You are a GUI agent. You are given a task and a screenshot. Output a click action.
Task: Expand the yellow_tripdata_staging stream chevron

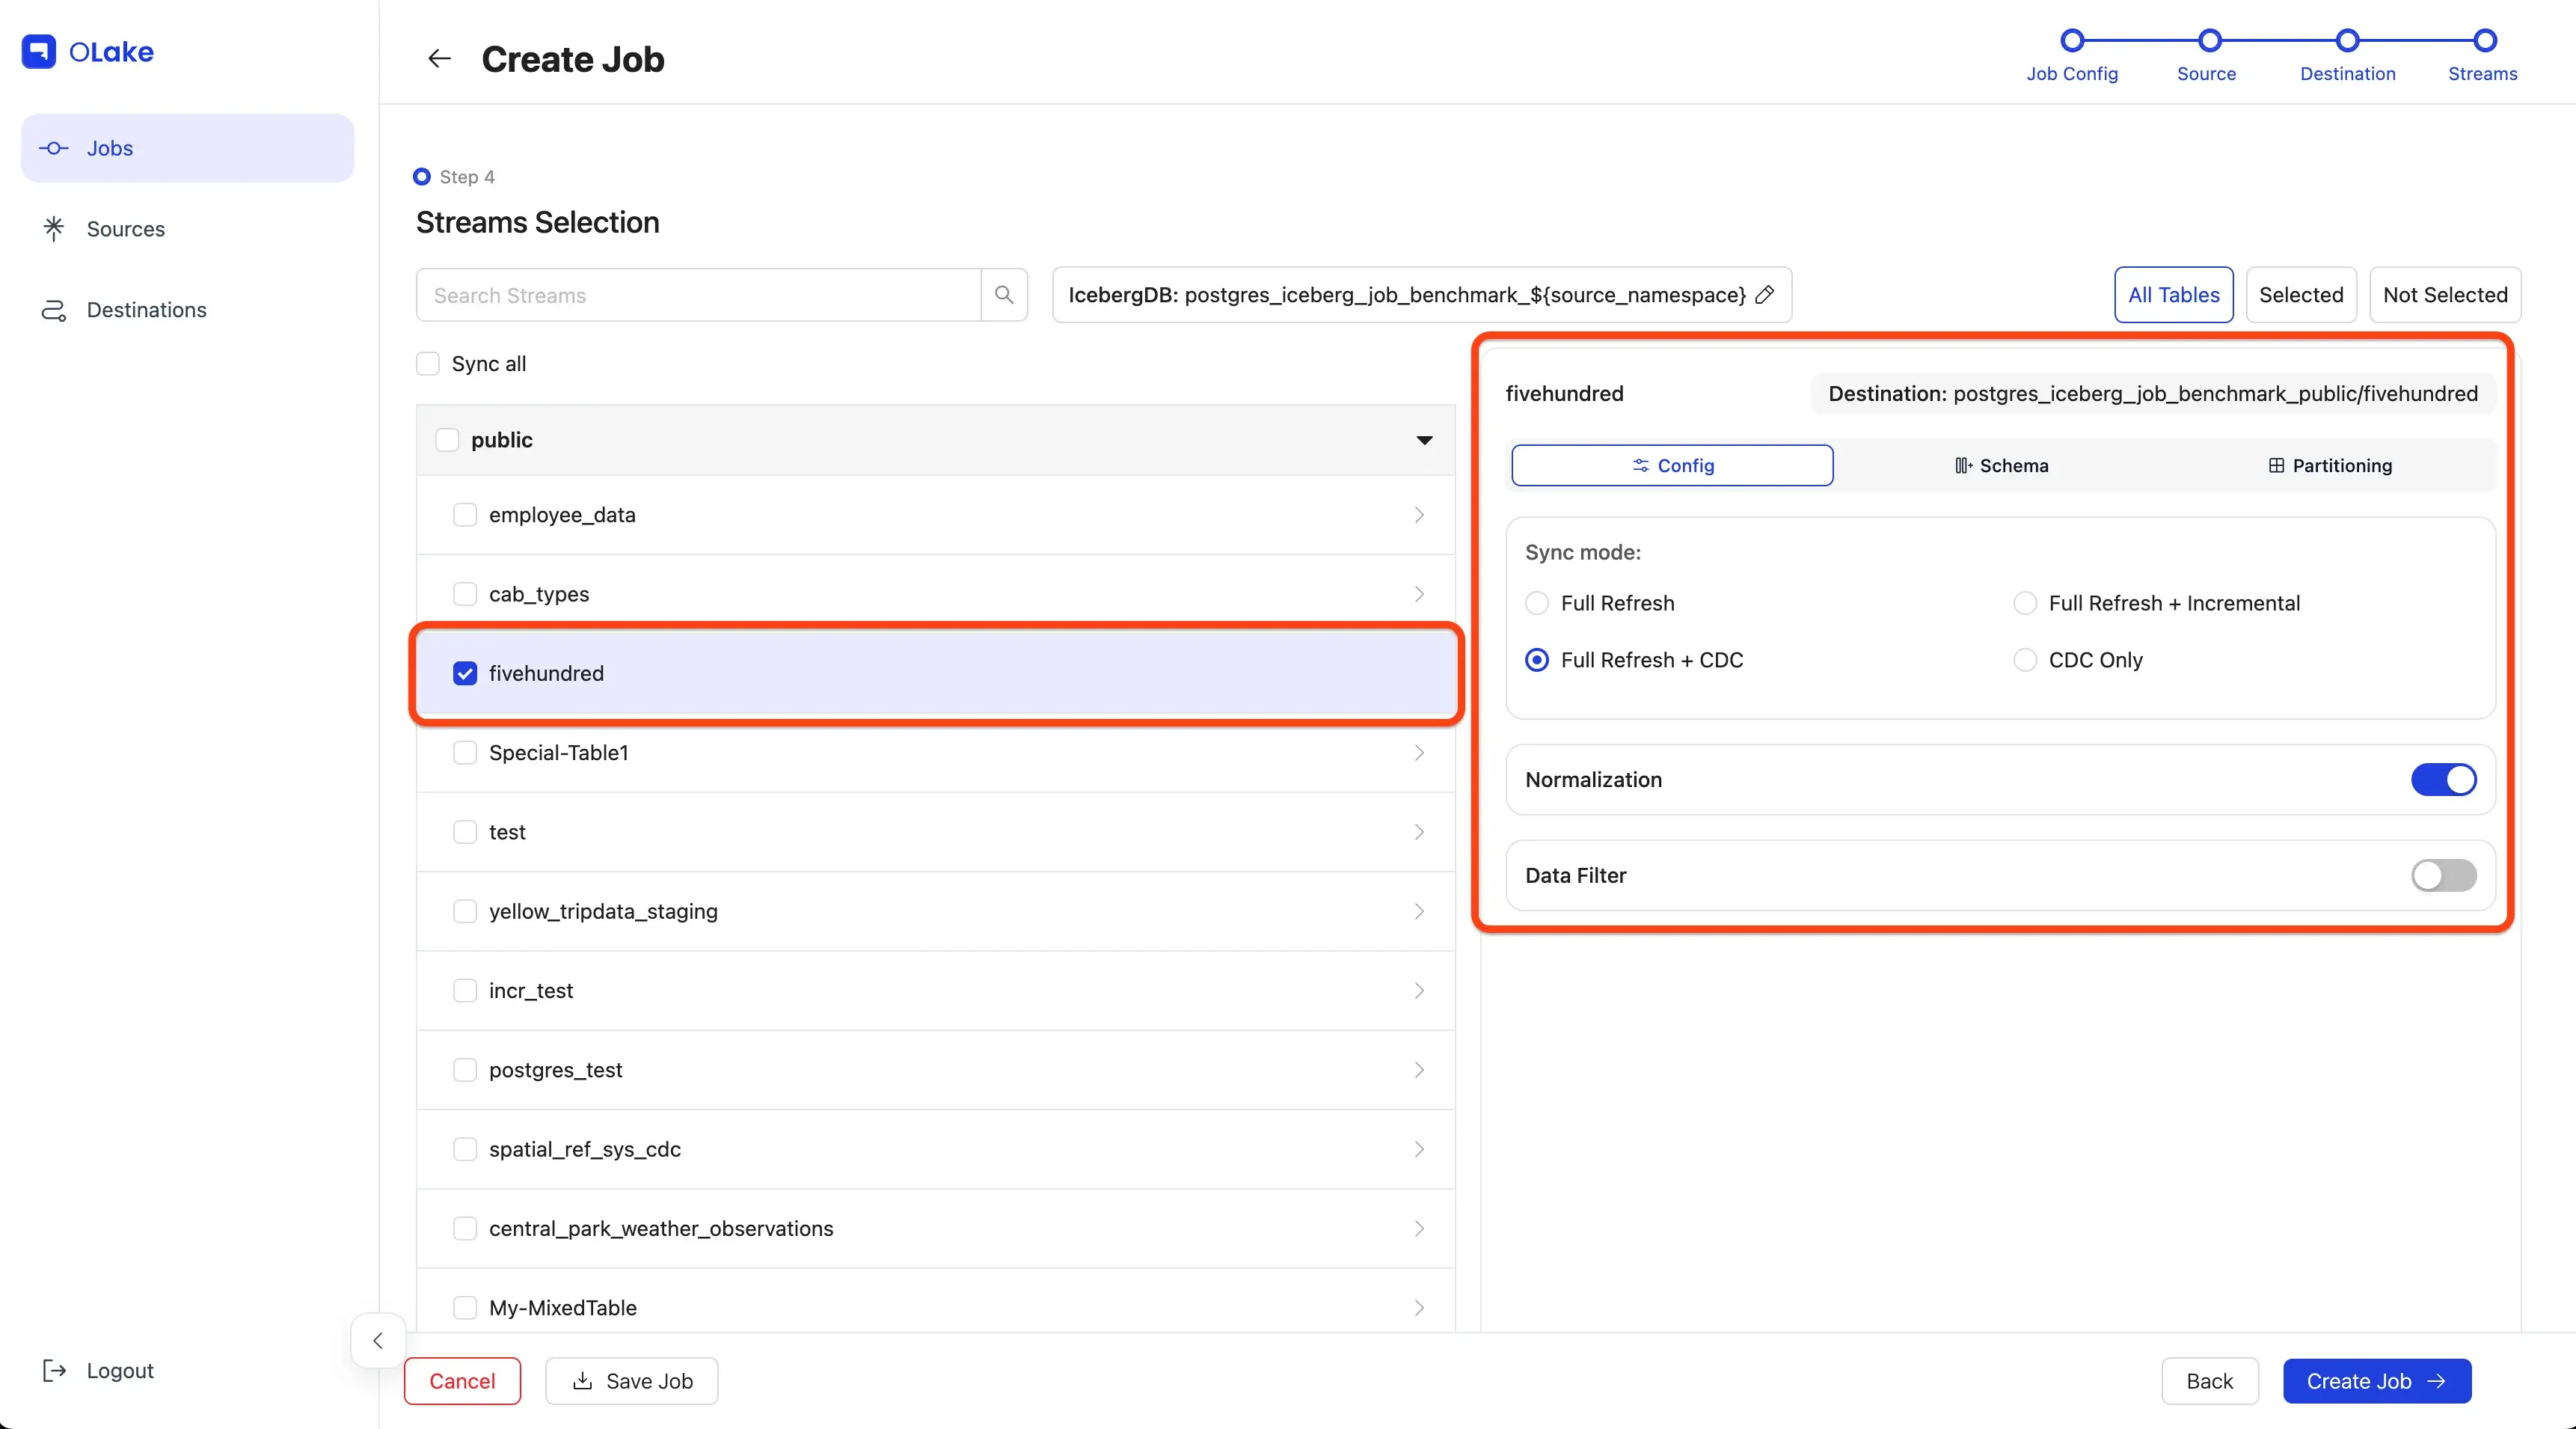tap(1419, 911)
